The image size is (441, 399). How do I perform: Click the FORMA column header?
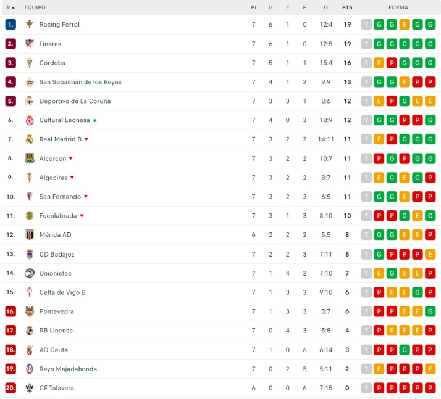click(398, 7)
